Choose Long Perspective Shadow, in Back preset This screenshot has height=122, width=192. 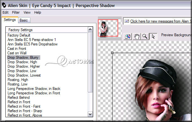pyautogui.click(x=34, y=89)
